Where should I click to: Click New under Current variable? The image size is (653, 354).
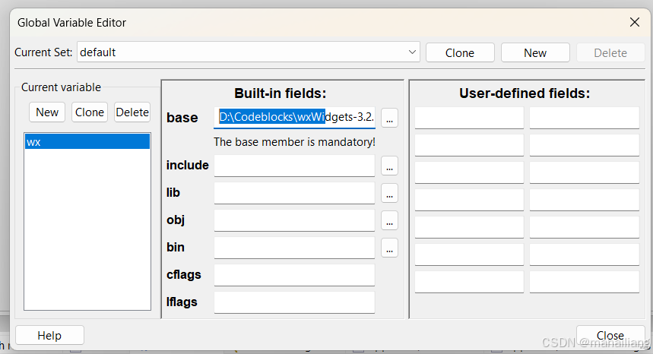point(47,112)
